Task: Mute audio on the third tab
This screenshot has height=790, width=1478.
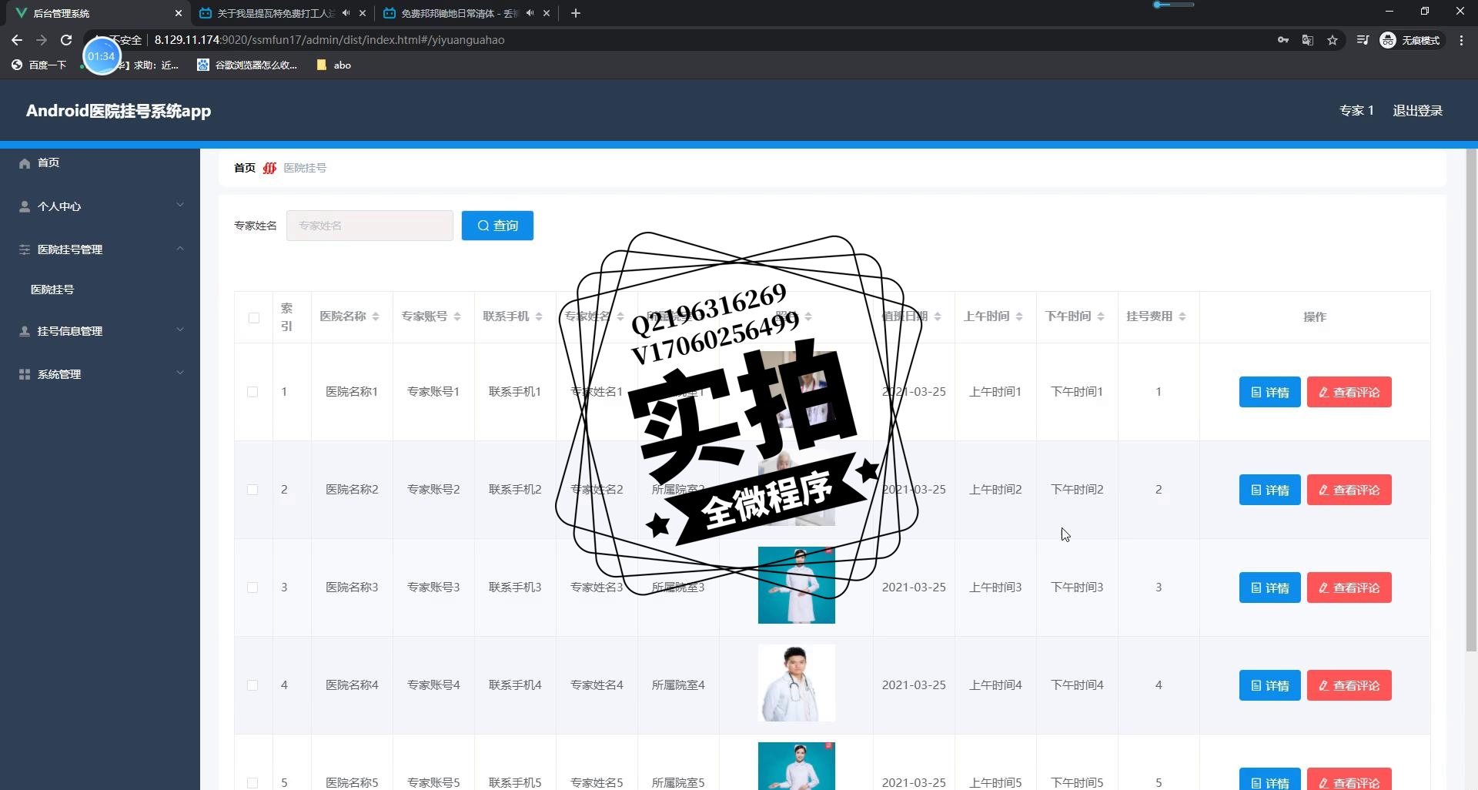Action: (530, 13)
